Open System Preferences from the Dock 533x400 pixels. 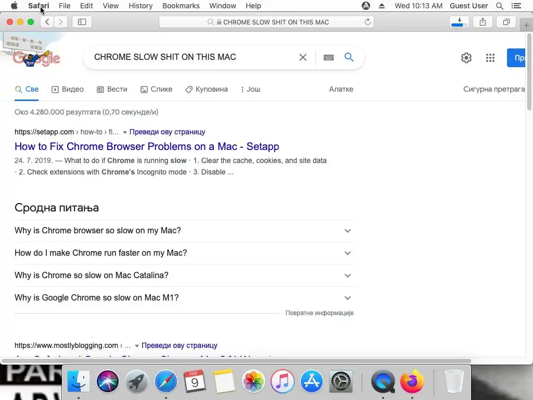click(340, 381)
